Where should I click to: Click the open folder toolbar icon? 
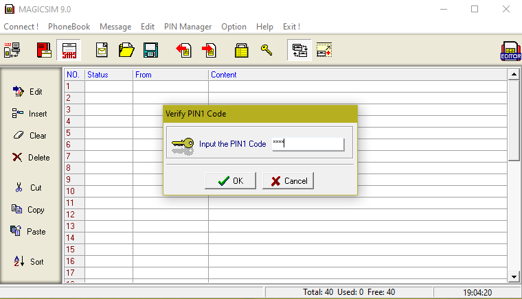tap(126, 50)
